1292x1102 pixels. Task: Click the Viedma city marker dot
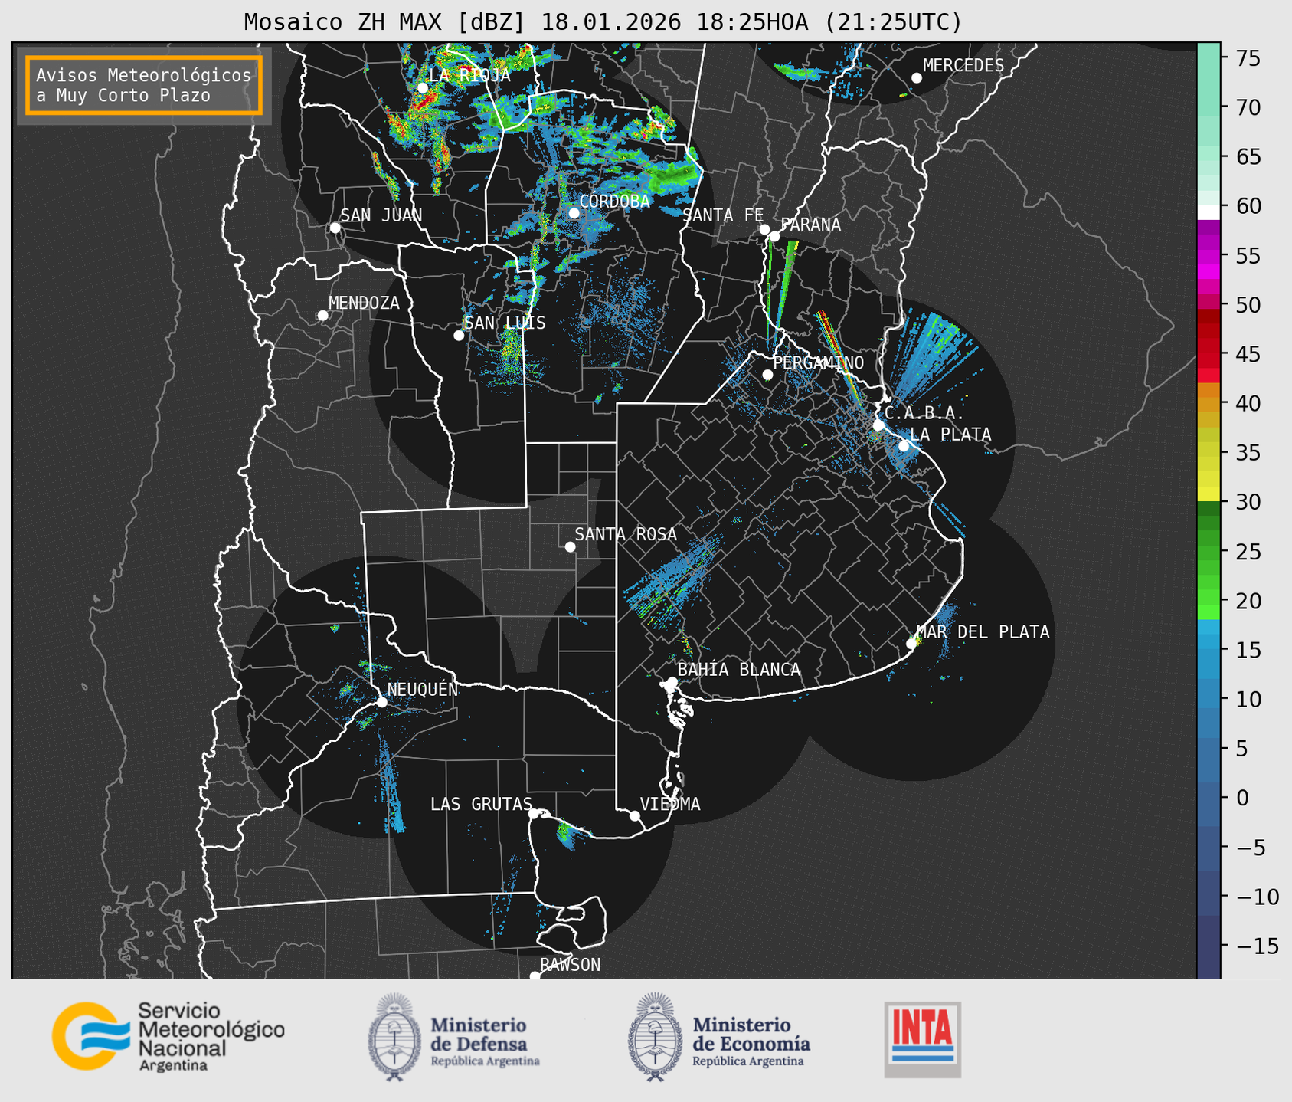[634, 815]
